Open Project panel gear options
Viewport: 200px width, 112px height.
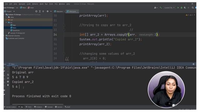click(x=47, y=12)
